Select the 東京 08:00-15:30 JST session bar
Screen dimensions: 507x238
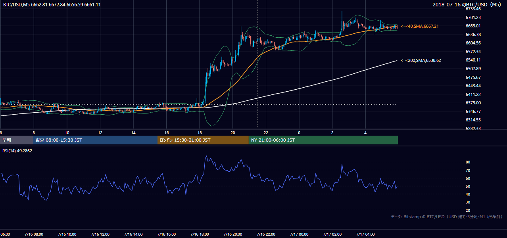95,140
